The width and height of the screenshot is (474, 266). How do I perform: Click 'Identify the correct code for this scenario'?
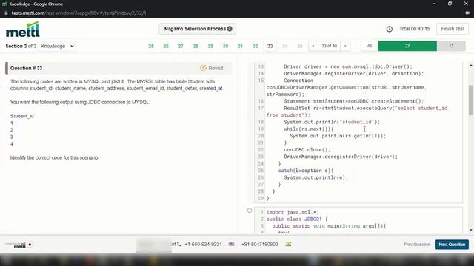54,157
